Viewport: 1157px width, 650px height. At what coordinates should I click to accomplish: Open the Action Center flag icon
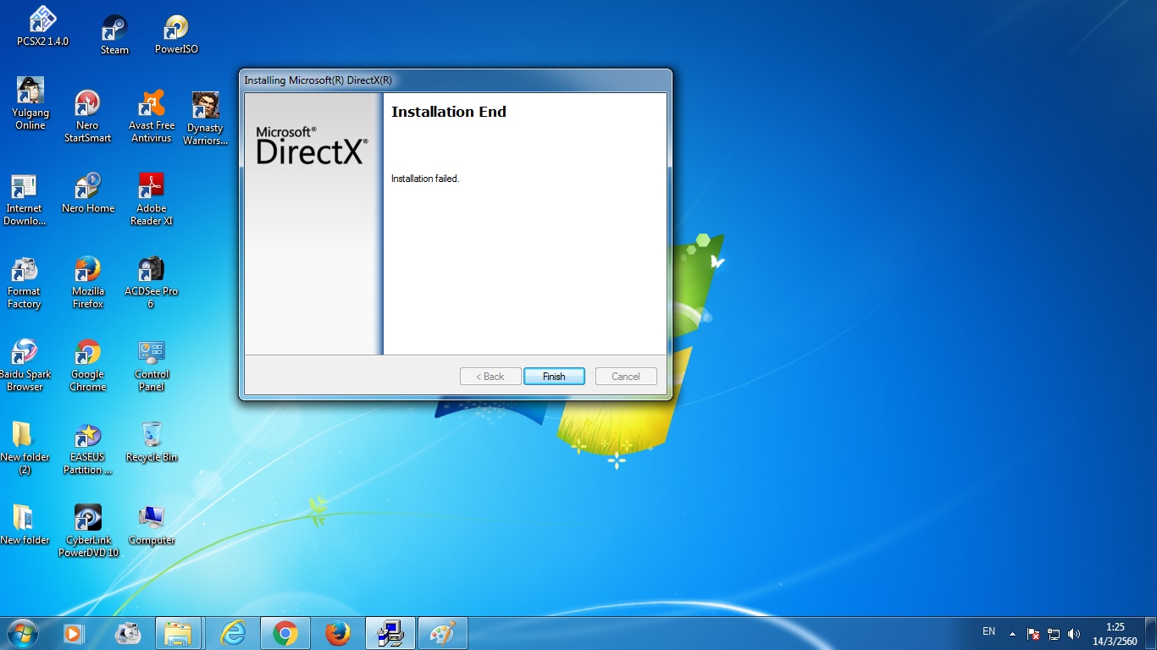click(1033, 633)
